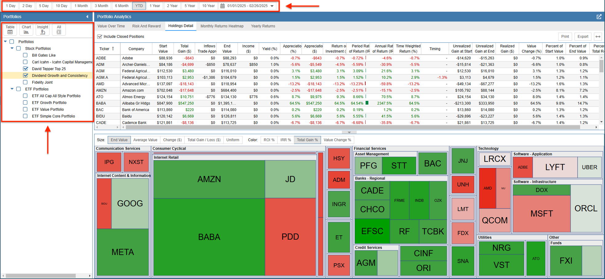This screenshot has width=605, height=279.
Task: Set treemap size to Change ($)
Action: (x=172, y=140)
